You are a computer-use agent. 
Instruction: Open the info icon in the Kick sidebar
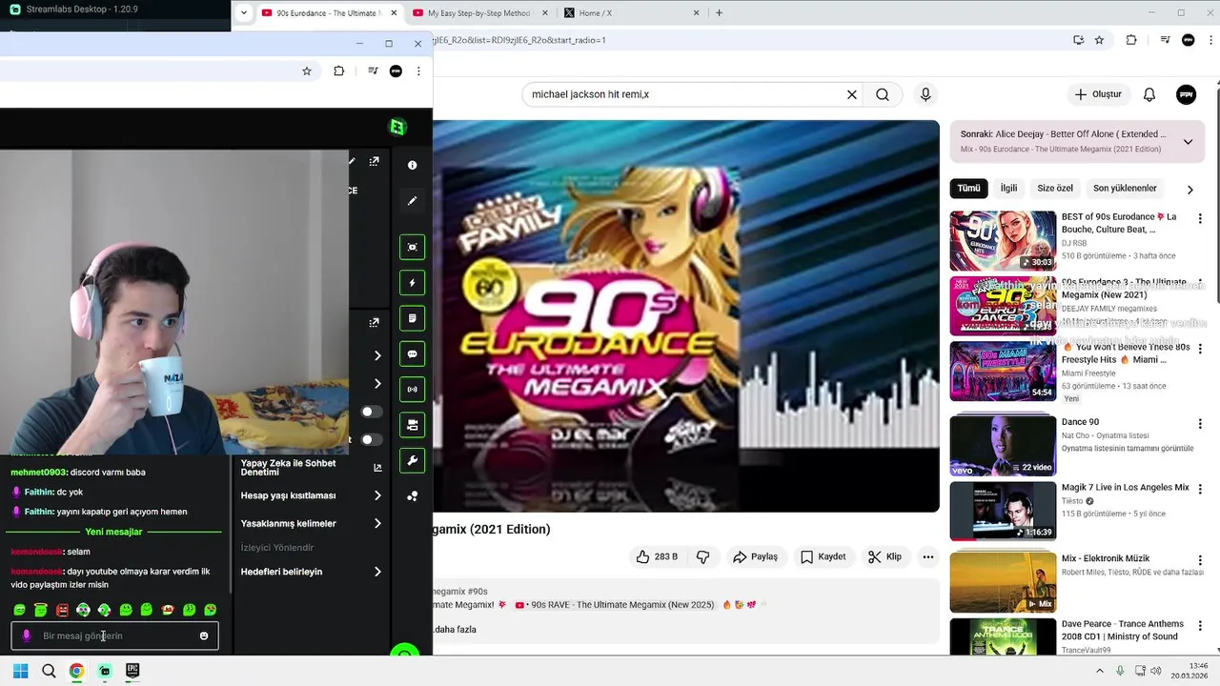click(x=412, y=165)
